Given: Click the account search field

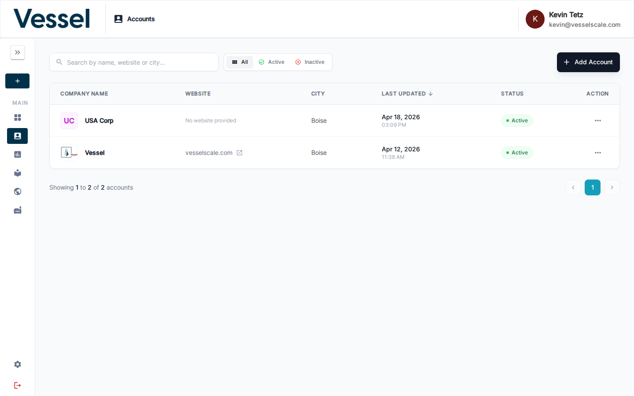Looking at the screenshot, I should pos(134,62).
